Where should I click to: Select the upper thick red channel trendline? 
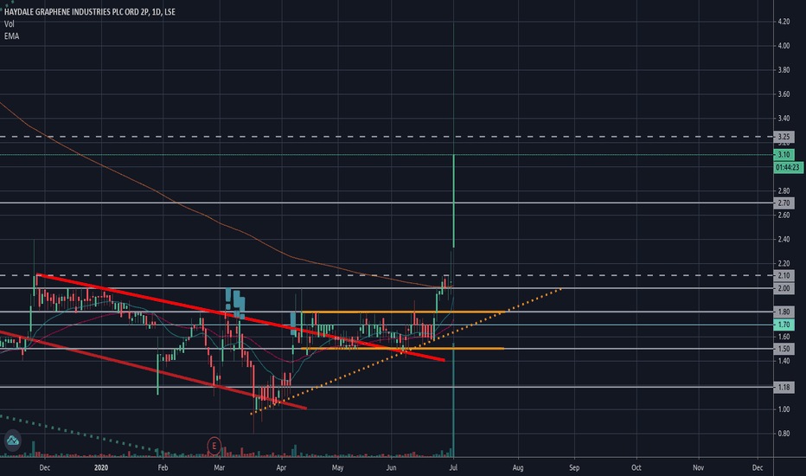[240, 318]
